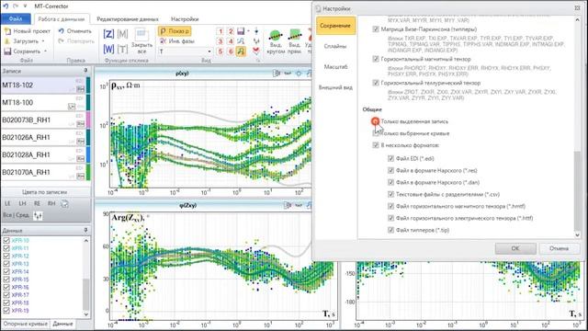Toggle horizontal electric tensor file (*.httf) checkbox

coord(390,218)
